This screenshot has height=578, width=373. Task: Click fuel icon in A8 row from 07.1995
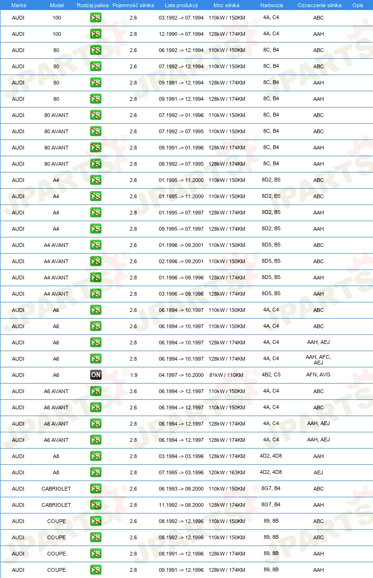pos(96,472)
